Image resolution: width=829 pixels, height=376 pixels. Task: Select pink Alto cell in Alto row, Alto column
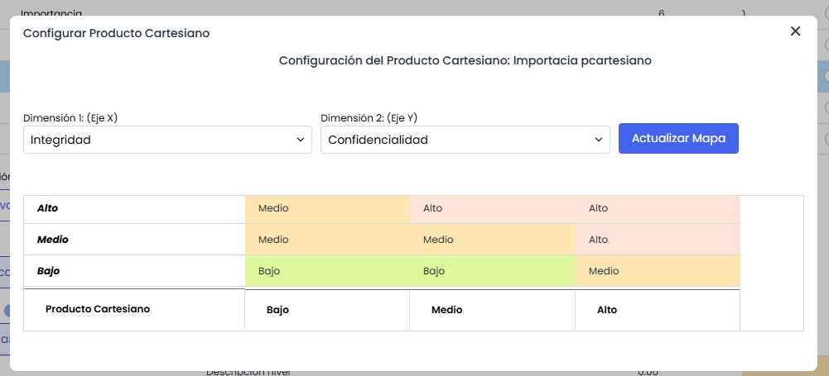coord(657,208)
